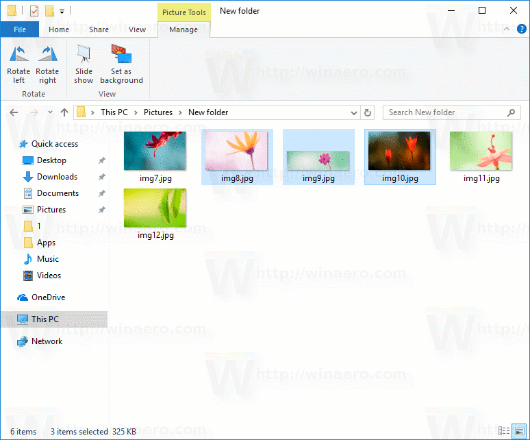Viewport: 530px width, 440px height.
Task: Open Music in navigation pane
Action: point(48,259)
